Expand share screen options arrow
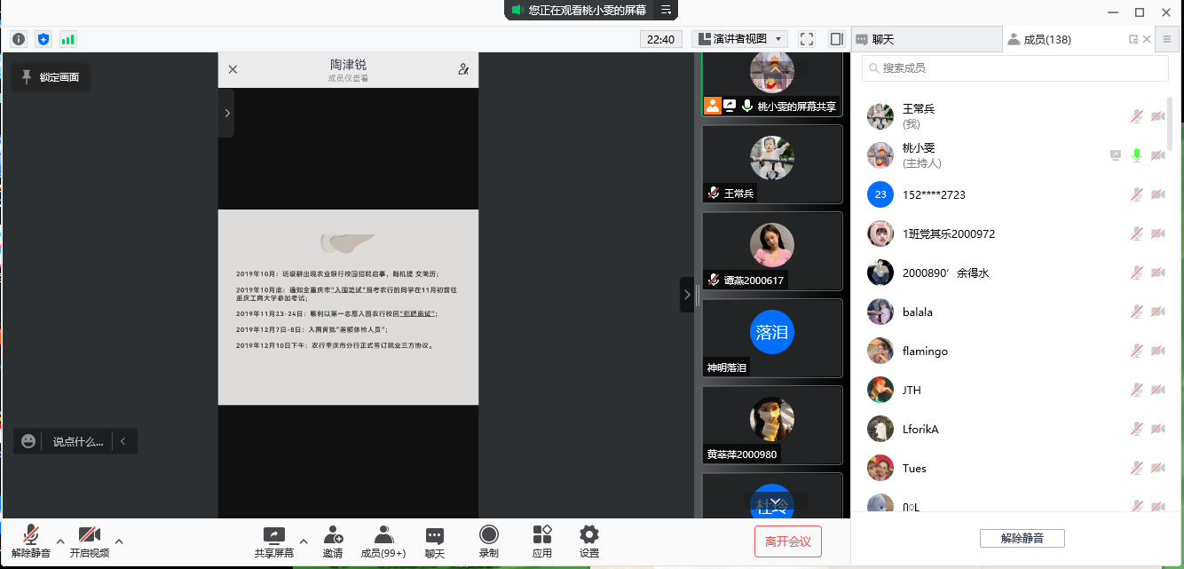The height and width of the screenshot is (569, 1184). pyautogui.click(x=304, y=541)
